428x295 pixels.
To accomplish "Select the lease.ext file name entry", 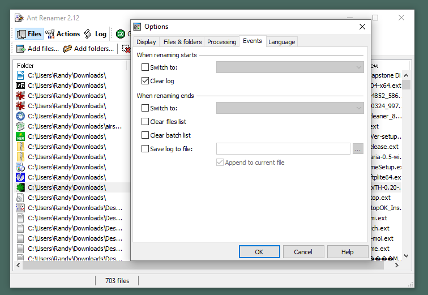I will pyautogui.click(x=385, y=147).
